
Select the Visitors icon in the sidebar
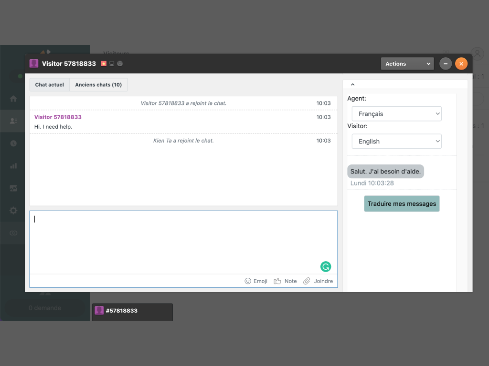pos(13,121)
